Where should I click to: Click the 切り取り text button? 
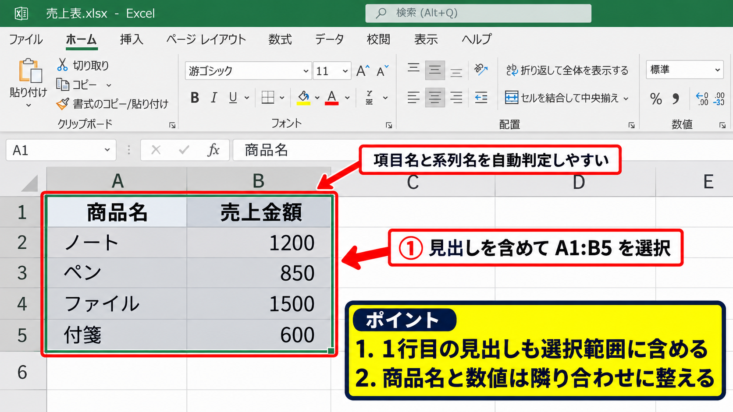click(91, 65)
